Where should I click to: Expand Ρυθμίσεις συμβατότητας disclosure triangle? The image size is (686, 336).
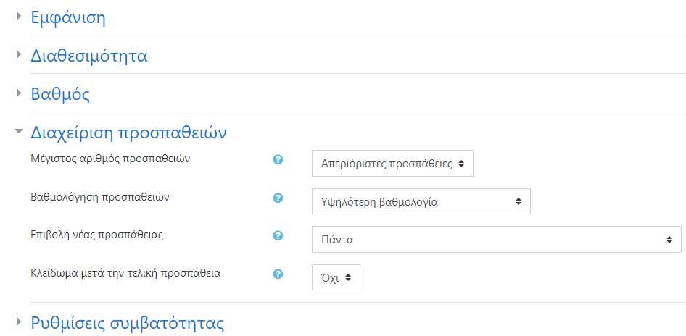(19, 322)
